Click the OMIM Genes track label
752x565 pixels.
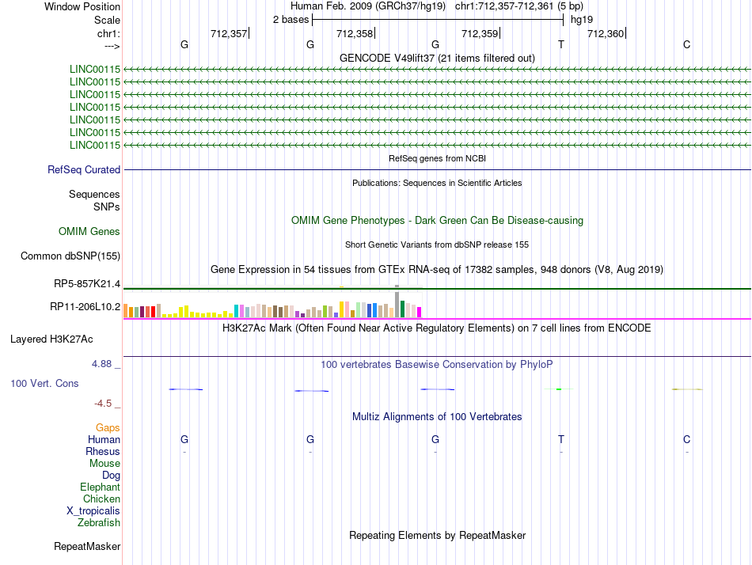[89, 232]
